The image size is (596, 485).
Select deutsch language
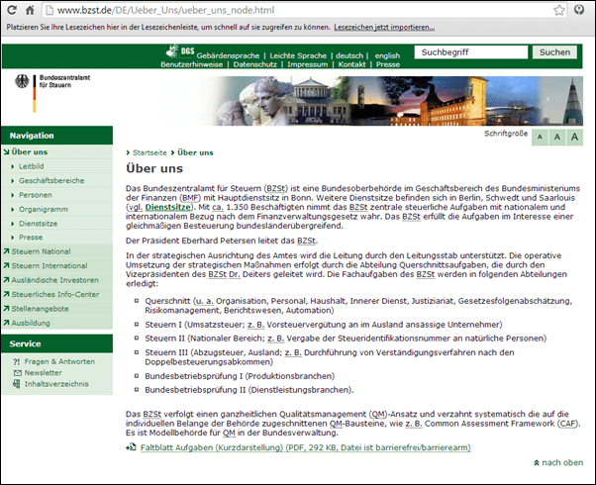[349, 55]
